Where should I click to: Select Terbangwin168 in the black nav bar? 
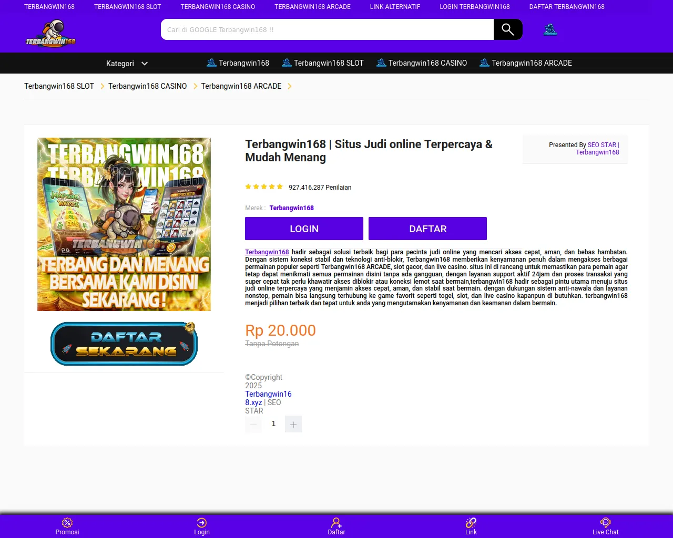pyautogui.click(x=238, y=63)
